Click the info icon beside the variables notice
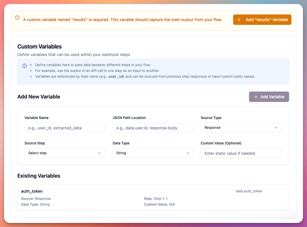307x227 pixels. (24, 66)
